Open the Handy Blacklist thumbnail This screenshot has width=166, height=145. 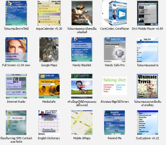(x=82, y=49)
